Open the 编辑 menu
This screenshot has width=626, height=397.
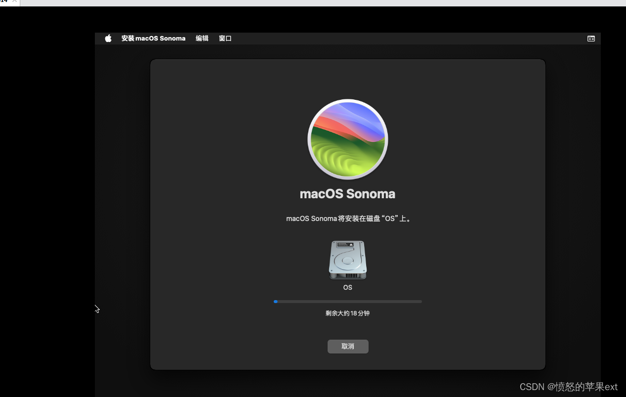[x=202, y=38]
